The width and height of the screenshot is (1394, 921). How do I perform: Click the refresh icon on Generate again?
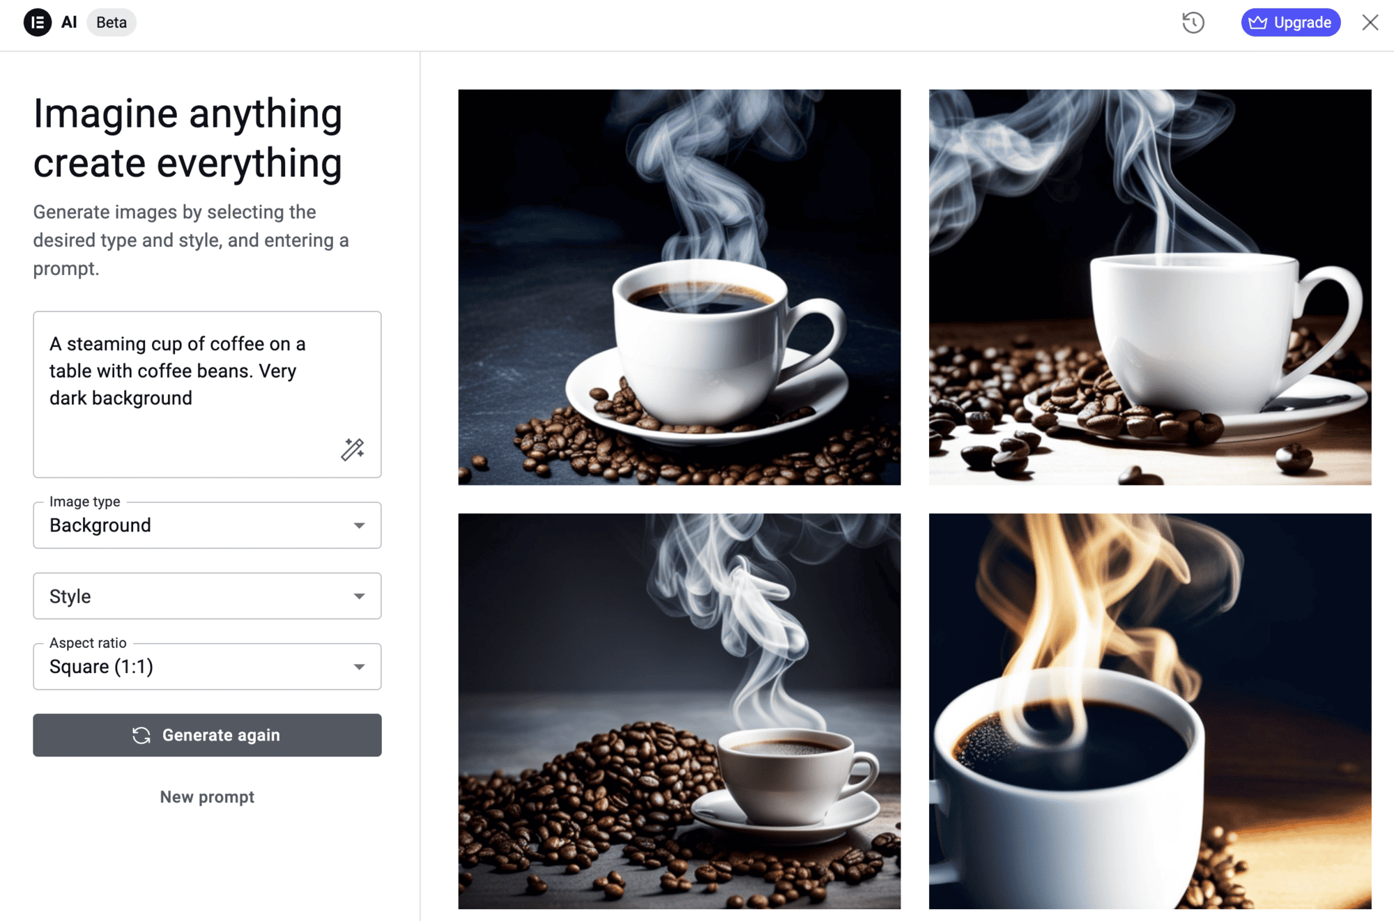click(141, 735)
